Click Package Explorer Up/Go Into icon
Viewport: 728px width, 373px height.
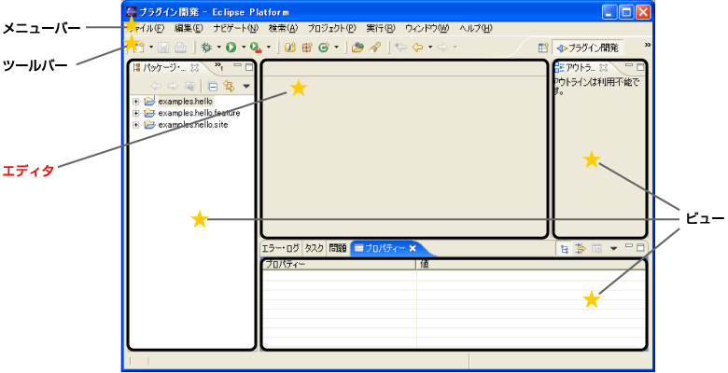pyautogui.click(x=189, y=87)
